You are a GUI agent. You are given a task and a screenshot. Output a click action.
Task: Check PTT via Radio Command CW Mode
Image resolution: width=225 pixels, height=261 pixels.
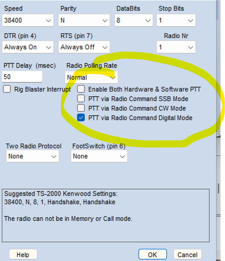(x=81, y=108)
